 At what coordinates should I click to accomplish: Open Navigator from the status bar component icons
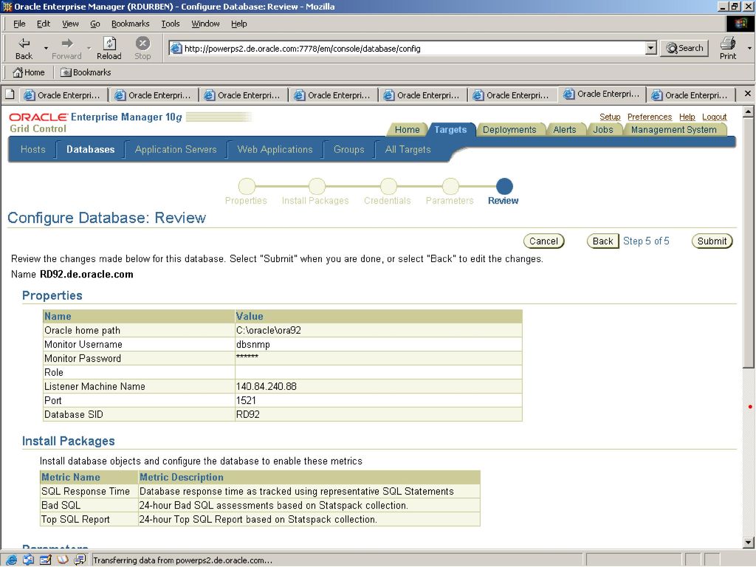pyautogui.click(x=12, y=560)
